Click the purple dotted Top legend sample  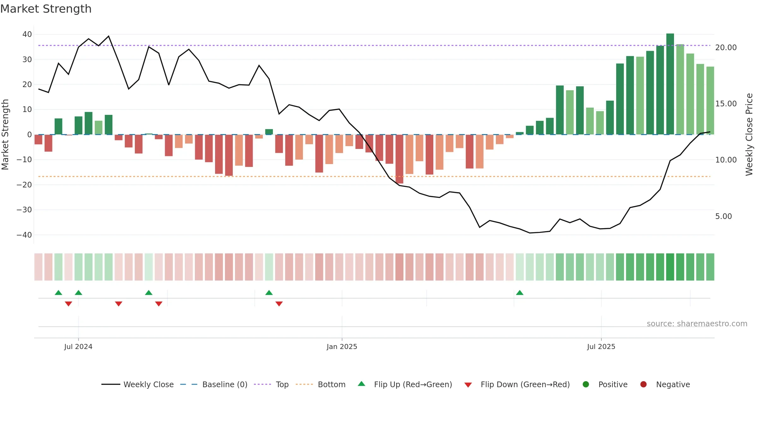pyautogui.click(x=262, y=384)
